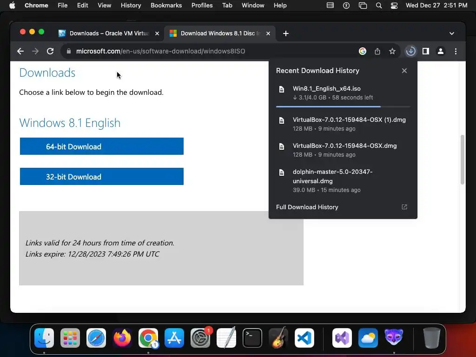The width and height of the screenshot is (476, 357).
Task: Switch to Downloads – Oracle VM VirtualBox tab
Action: pyautogui.click(x=109, y=33)
